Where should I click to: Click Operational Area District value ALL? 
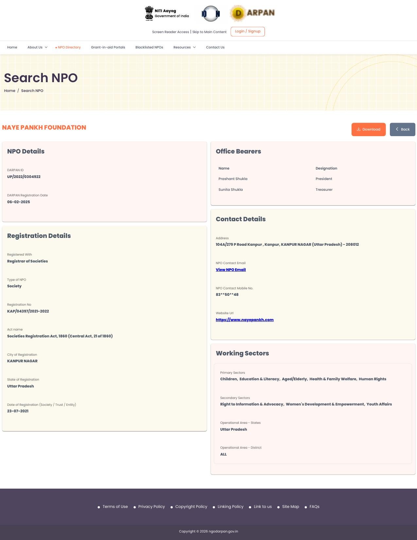[x=223, y=454]
